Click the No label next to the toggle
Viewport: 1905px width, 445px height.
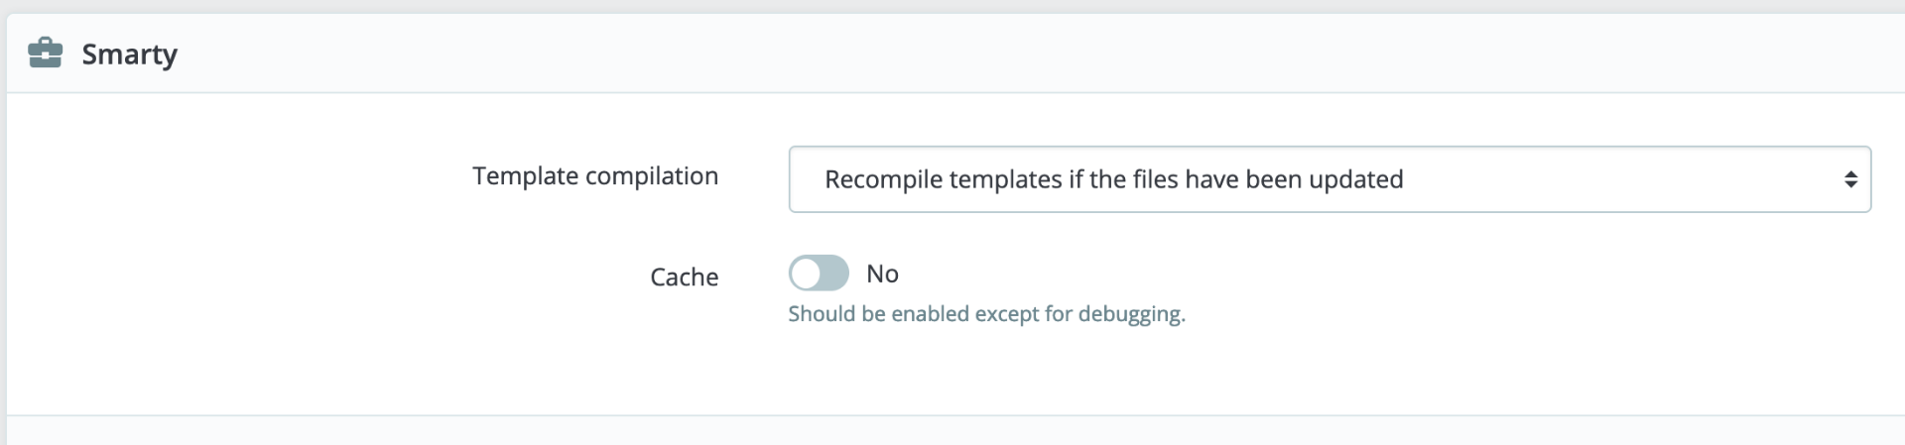(x=882, y=274)
